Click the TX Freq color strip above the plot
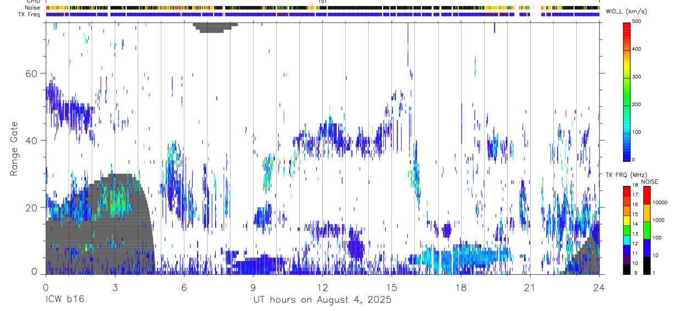The image size is (674, 311). point(322,14)
